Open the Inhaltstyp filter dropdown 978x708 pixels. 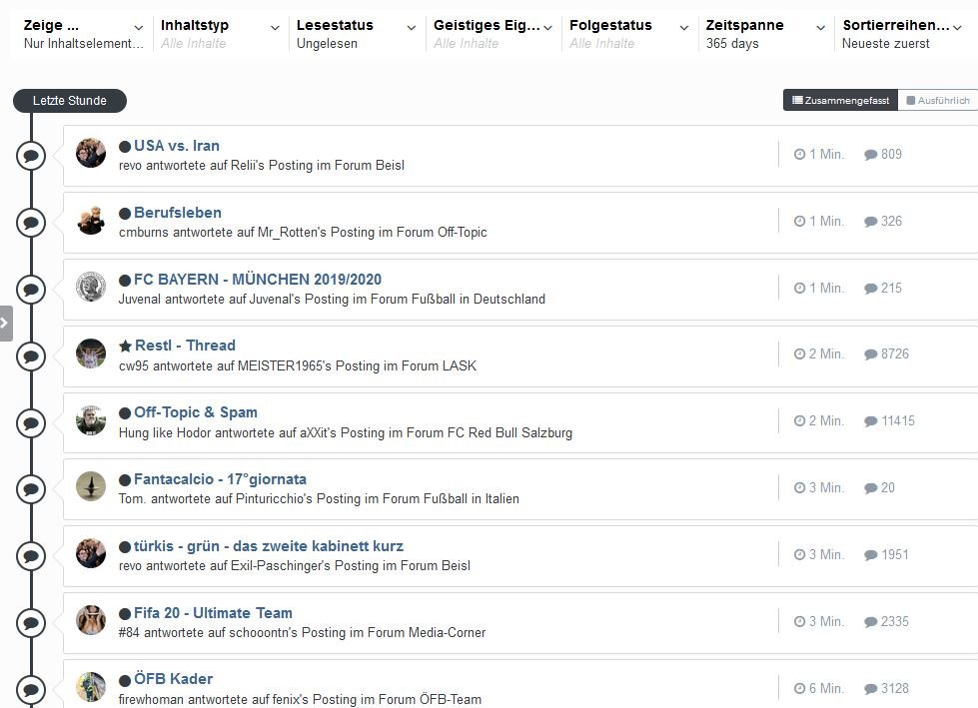tap(220, 34)
